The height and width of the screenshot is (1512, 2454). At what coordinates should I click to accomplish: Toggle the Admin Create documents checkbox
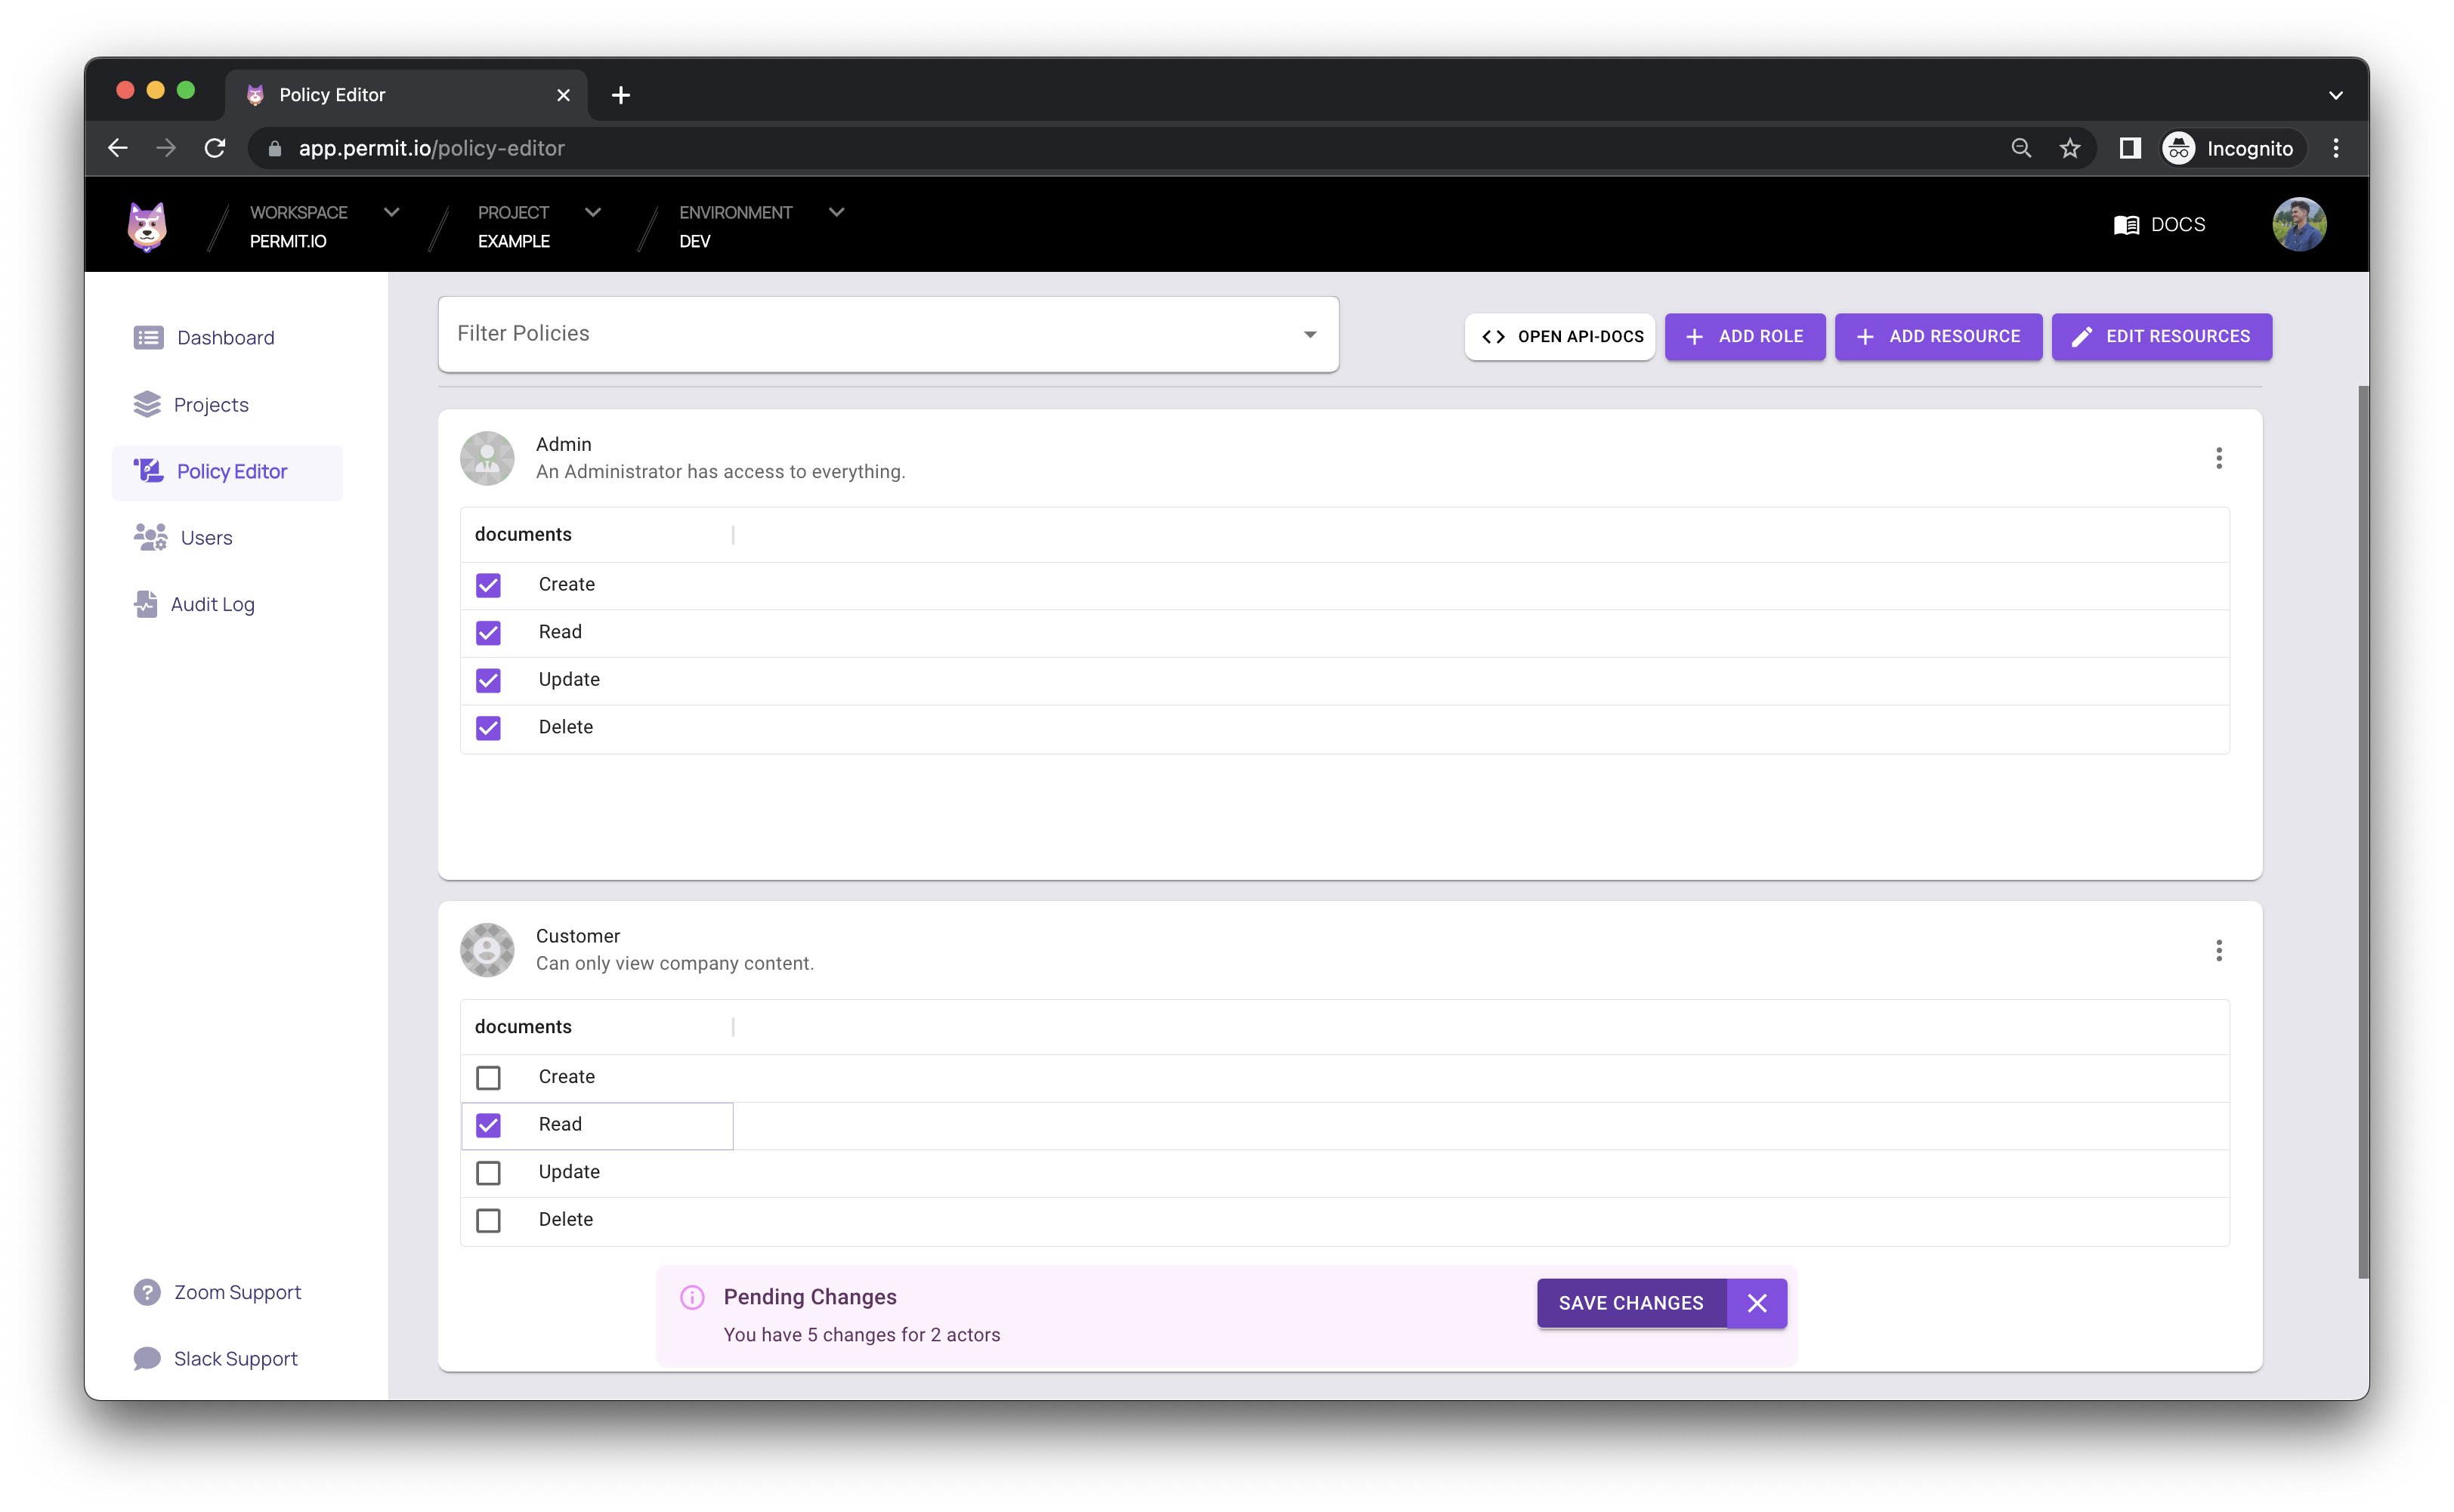point(487,583)
